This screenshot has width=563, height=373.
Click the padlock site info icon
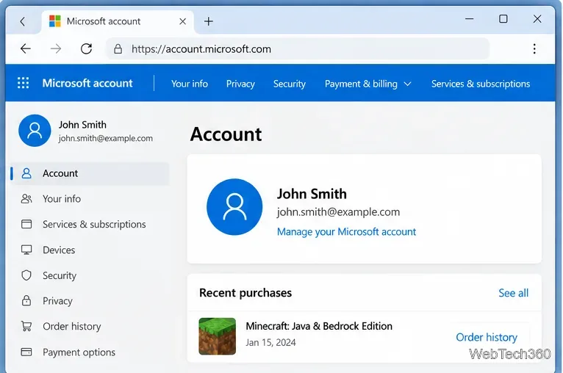pyautogui.click(x=118, y=48)
